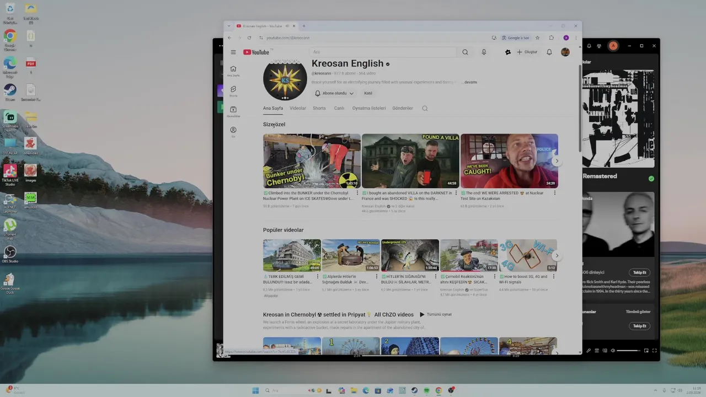Select the Kreosan English browser tab
The width and height of the screenshot is (706, 397).
click(266, 26)
